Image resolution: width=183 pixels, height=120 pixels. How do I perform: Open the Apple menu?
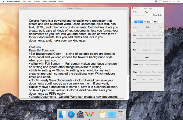click(x=4, y=2)
